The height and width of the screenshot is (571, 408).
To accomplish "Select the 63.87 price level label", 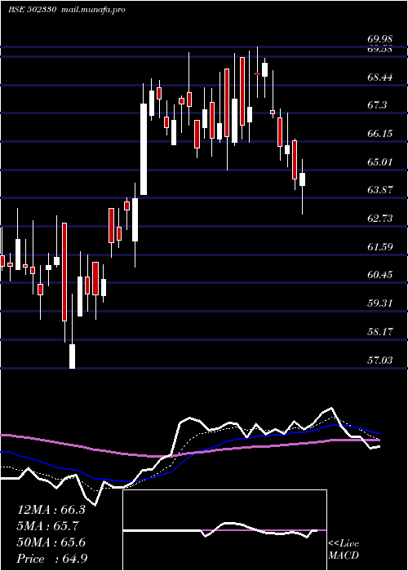I will (379, 190).
